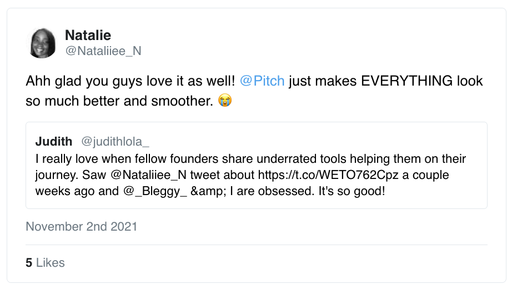Open the November 2nd 2021 timestamp
Image resolution: width=512 pixels, height=289 pixels.
click(x=82, y=227)
